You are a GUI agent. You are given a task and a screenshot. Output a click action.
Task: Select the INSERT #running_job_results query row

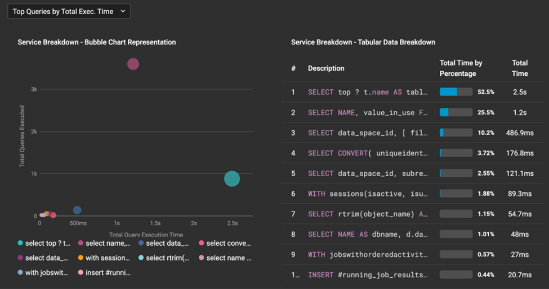tap(368, 275)
